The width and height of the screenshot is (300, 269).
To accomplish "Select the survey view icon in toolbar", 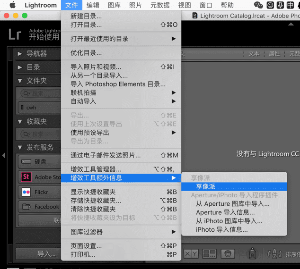I will (x=210, y=254).
